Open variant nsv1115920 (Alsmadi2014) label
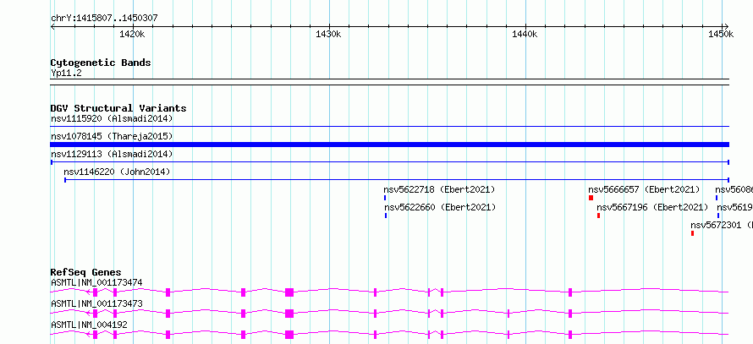The width and height of the screenshot is (753, 344). (x=112, y=118)
